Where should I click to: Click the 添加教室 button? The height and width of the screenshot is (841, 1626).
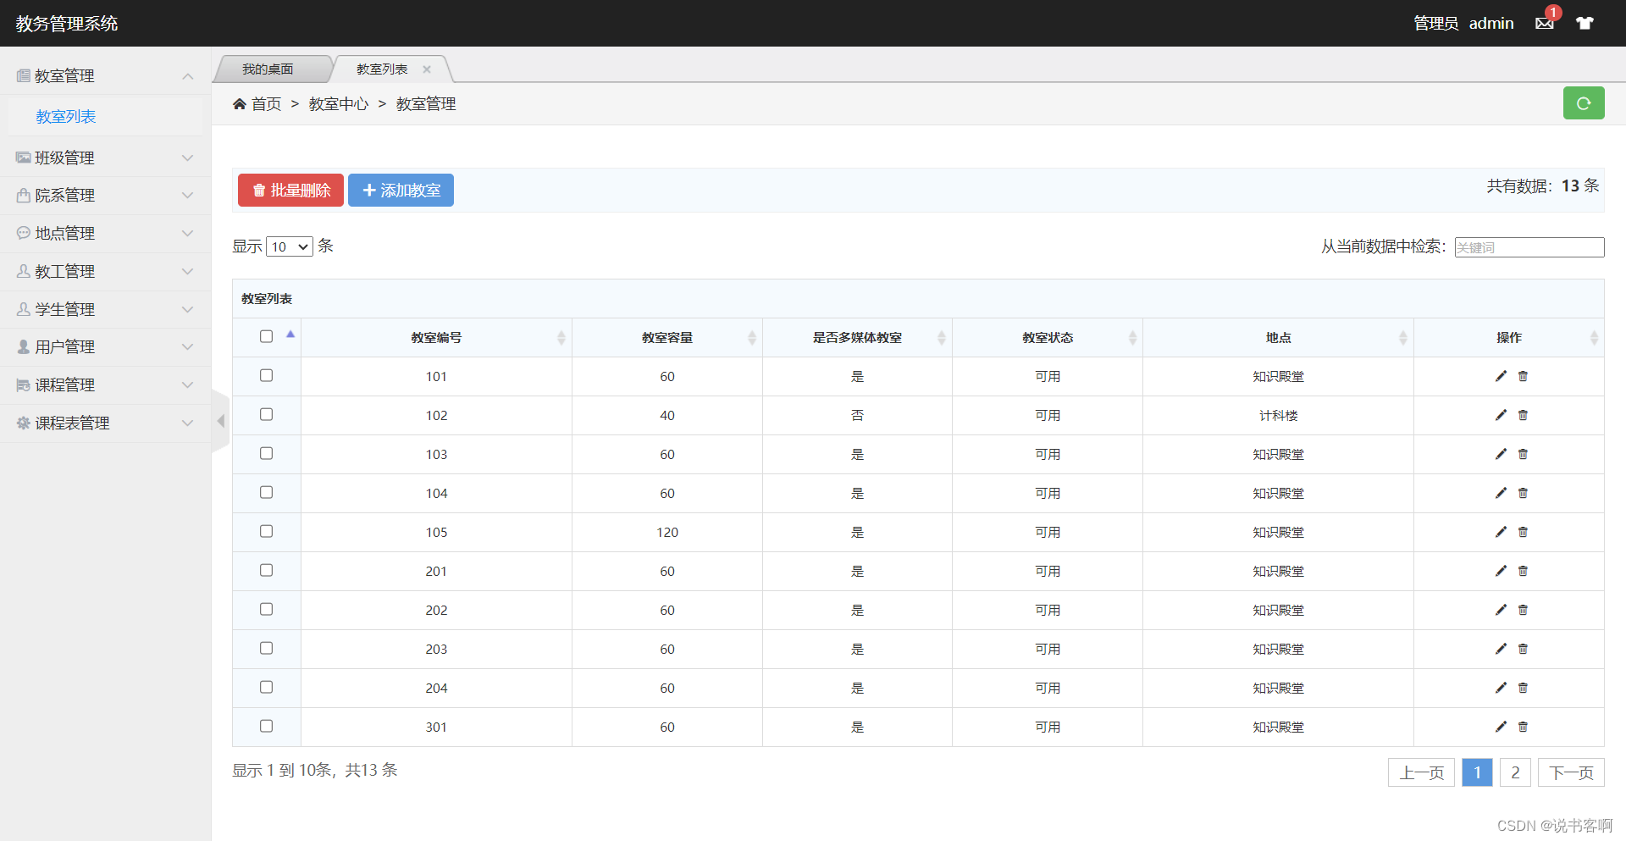tap(401, 191)
